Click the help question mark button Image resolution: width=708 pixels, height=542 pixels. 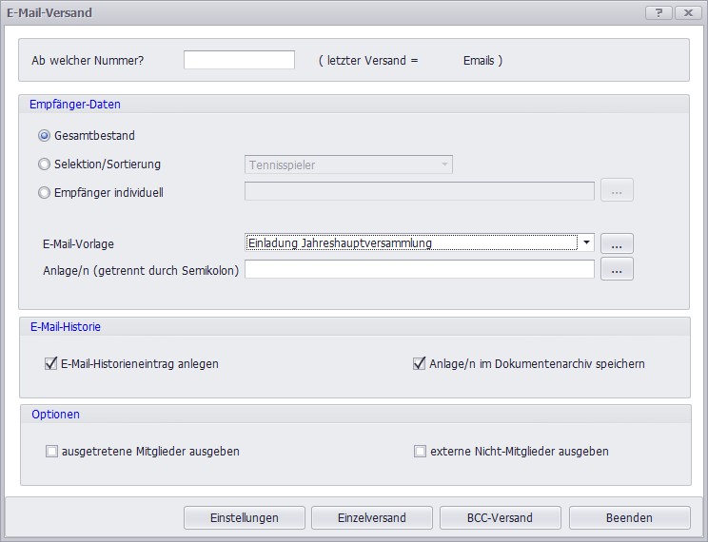point(659,12)
